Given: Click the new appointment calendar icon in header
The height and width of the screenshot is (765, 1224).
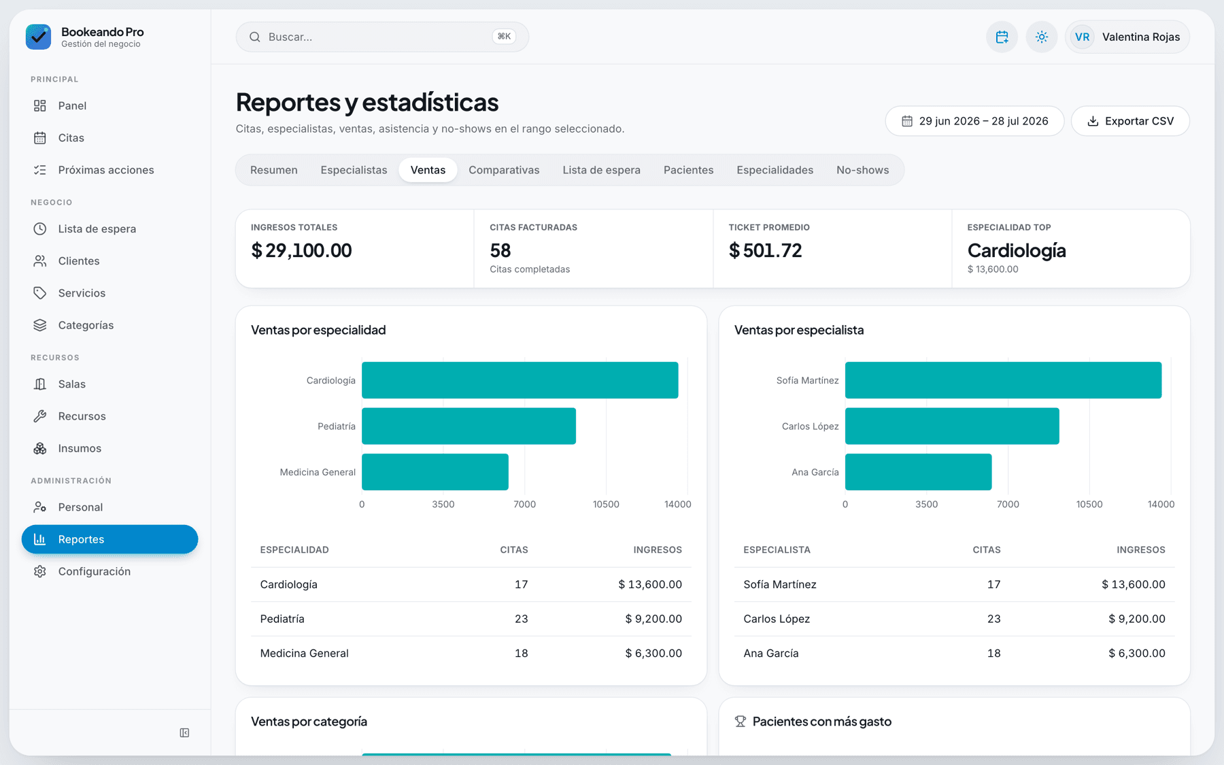Looking at the screenshot, I should (1002, 37).
